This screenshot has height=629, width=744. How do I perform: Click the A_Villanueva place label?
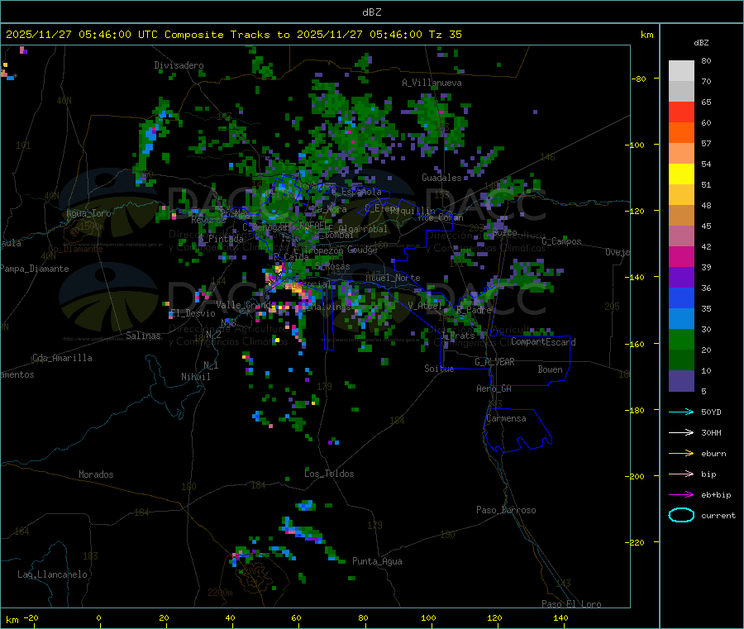[432, 83]
